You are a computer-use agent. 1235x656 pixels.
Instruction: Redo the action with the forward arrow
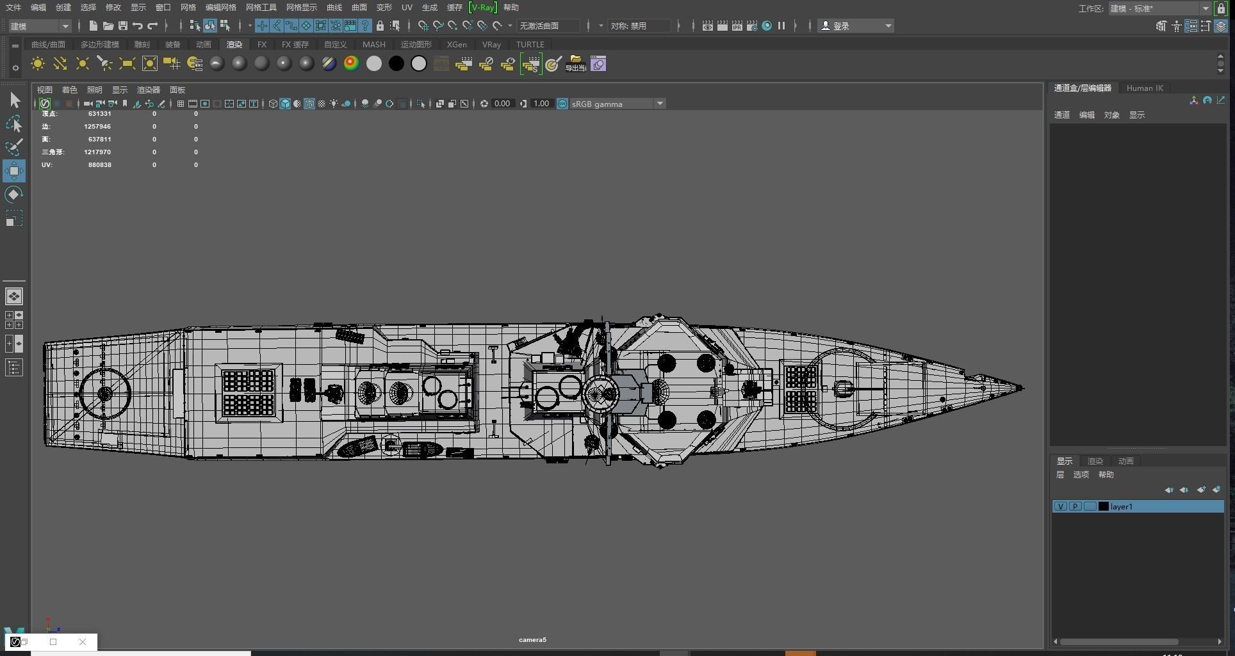[x=152, y=26]
